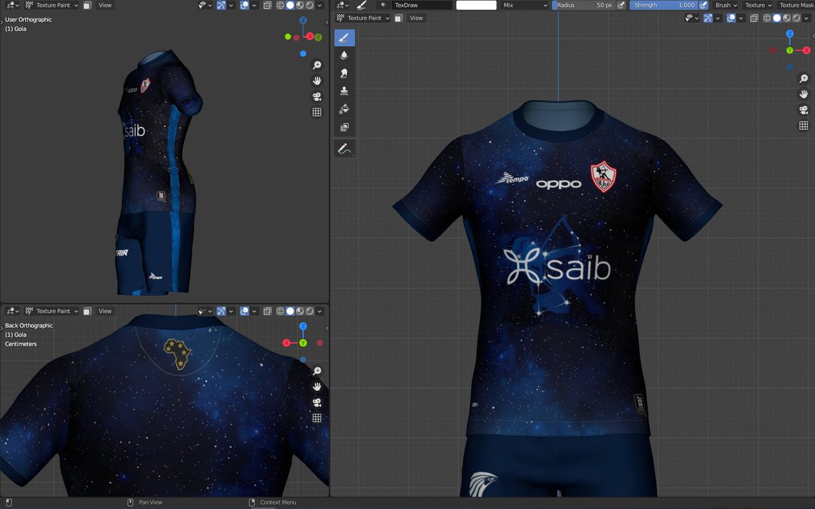The width and height of the screenshot is (815, 509).
Task: Set material preview shading in right viewport
Action: click(x=787, y=18)
